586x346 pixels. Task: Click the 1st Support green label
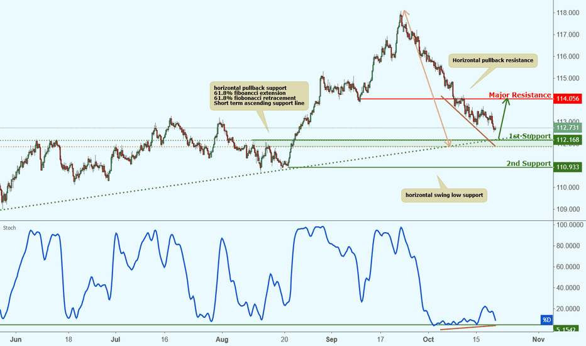529,136
